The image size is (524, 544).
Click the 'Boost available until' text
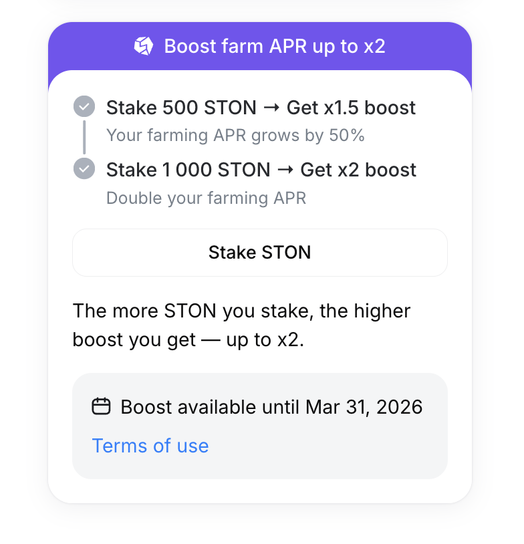pyautogui.click(x=211, y=407)
